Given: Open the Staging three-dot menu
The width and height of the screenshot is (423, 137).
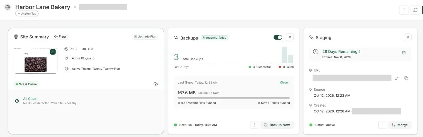Looking at the screenshot, I should pos(382,125).
